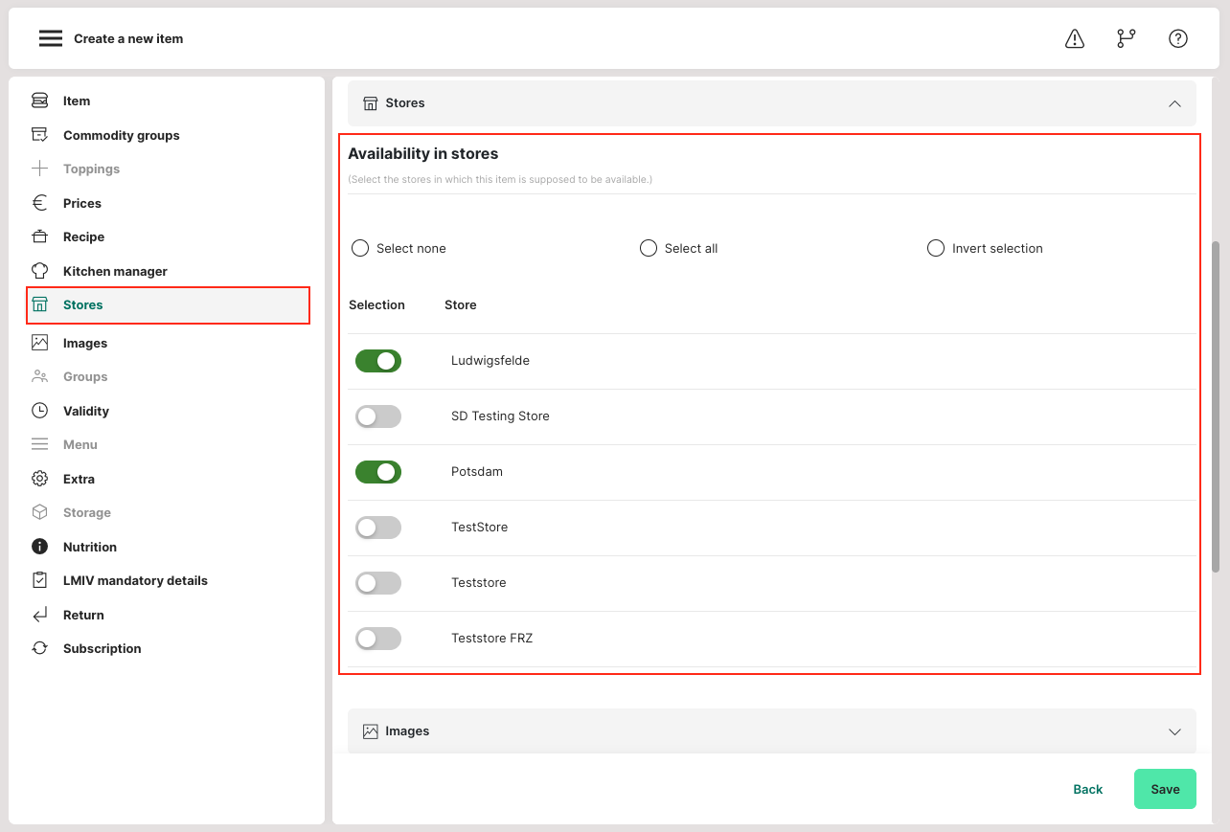1230x832 pixels.
Task: Click the Menu lines icon in sidebar
Action: [39, 444]
